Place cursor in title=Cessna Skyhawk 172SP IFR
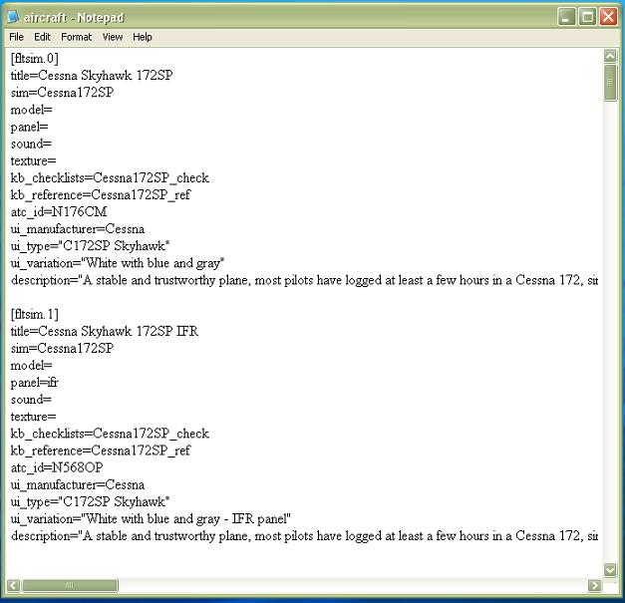Screen dimensions: 625x603 [105, 332]
